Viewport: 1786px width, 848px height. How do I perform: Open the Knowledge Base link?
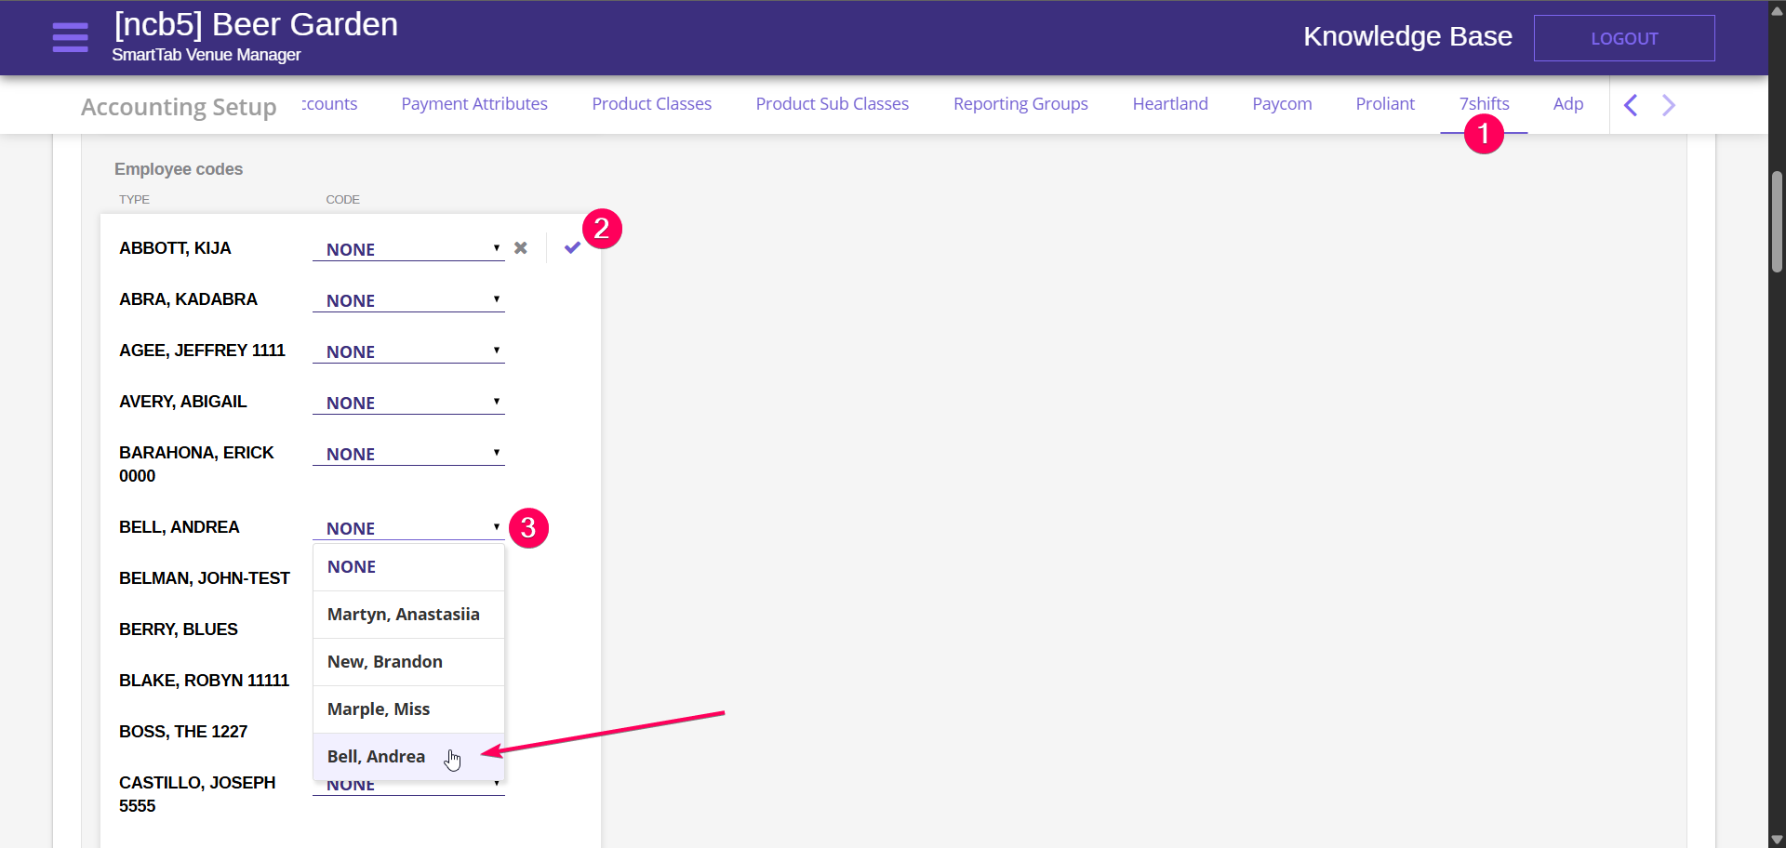tap(1406, 36)
